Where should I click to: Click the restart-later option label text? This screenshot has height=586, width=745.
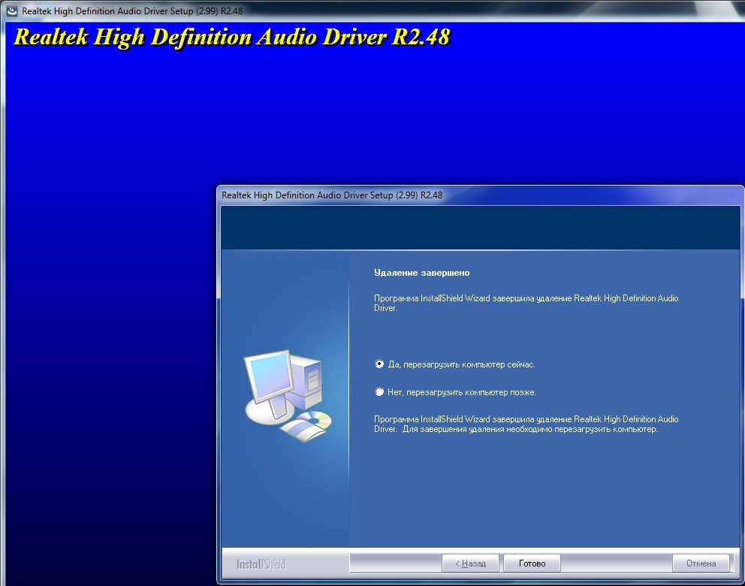point(462,392)
